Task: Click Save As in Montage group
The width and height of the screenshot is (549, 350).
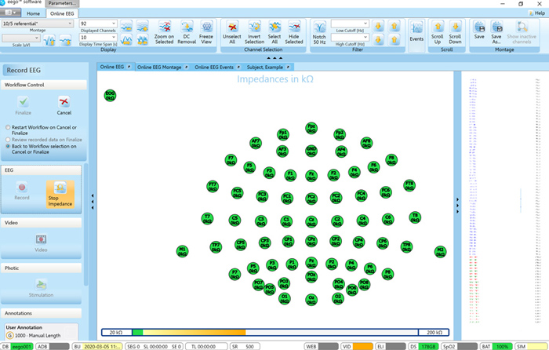Action: click(x=496, y=31)
